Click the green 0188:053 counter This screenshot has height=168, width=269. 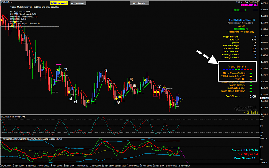point(239,10)
